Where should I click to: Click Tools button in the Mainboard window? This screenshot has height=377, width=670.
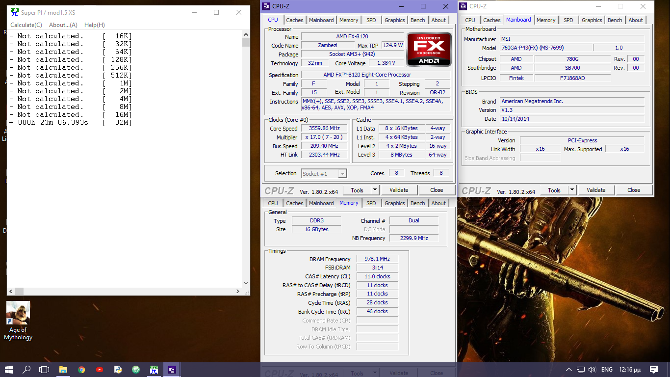coord(554,190)
